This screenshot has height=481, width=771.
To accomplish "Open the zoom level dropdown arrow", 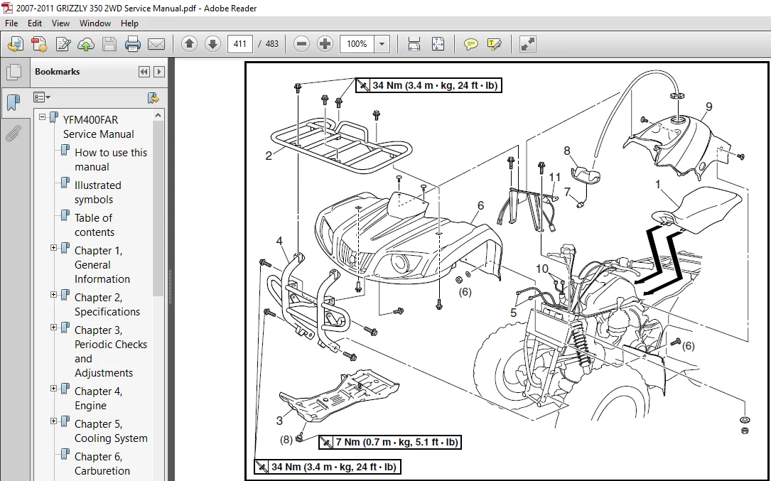I will click(x=382, y=44).
